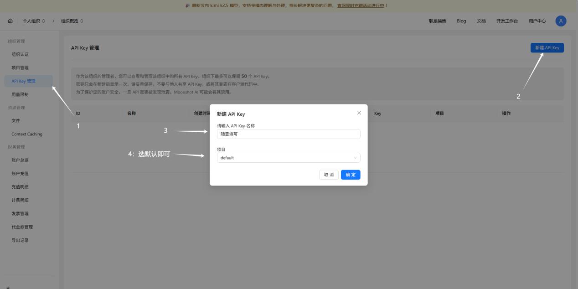Open the Blog page from top navigation

click(x=461, y=21)
